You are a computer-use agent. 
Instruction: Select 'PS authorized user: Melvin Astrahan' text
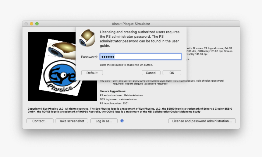pos(121,95)
